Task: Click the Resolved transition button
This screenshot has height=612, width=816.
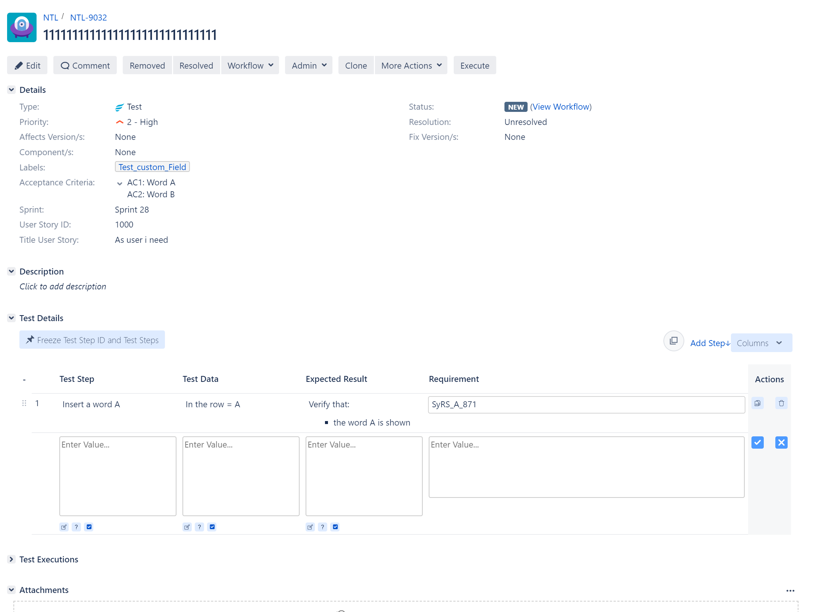Action: point(196,66)
